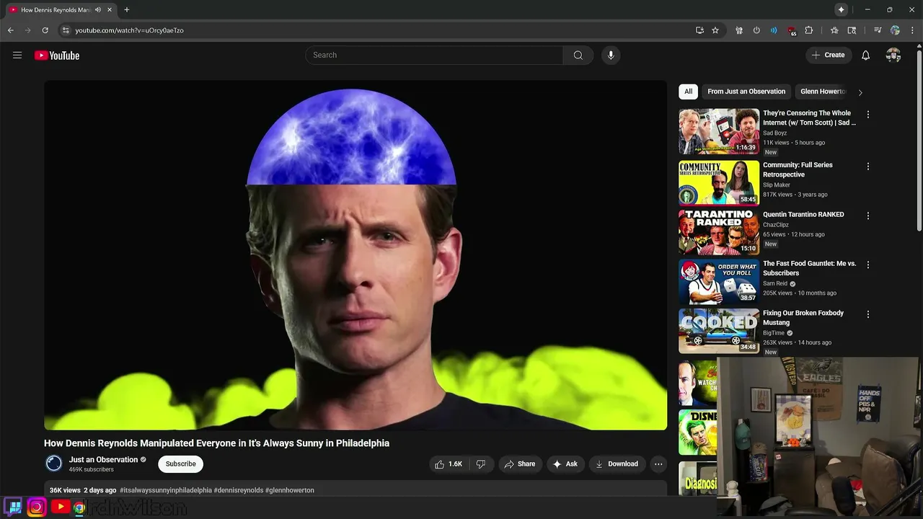This screenshot has width=923, height=519.
Task: Go back with browser back arrow
Action: pyautogui.click(x=11, y=30)
